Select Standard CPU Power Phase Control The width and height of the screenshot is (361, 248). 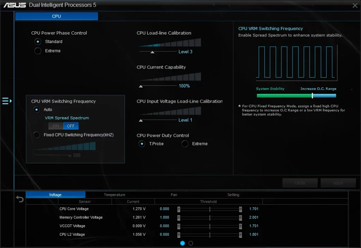point(38,42)
